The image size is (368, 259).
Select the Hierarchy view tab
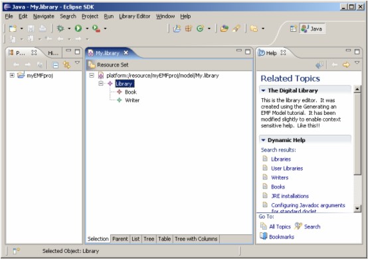click(53, 53)
